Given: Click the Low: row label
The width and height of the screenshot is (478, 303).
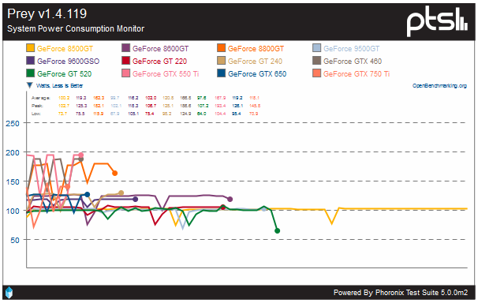Looking at the screenshot, I should 36,114.
